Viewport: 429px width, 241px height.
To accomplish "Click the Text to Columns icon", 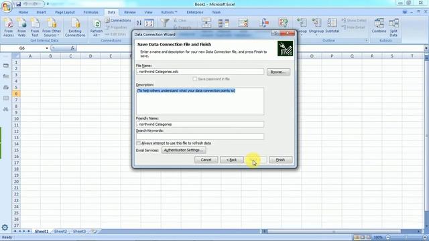I will 206,23.
